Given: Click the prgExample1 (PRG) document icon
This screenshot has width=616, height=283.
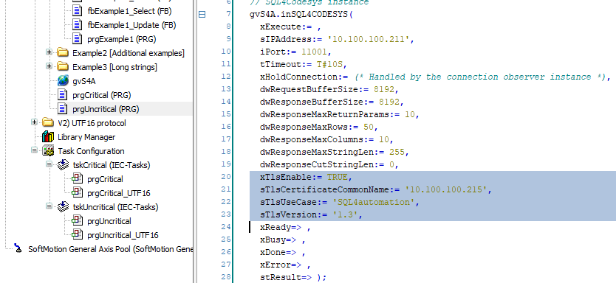Looking at the screenshot, I should point(78,39).
